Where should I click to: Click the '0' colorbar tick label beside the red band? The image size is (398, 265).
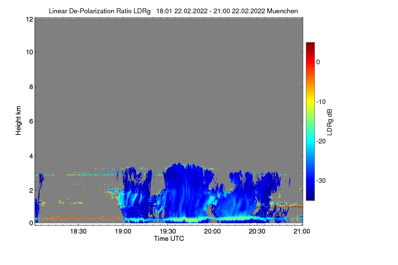pyautogui.click(x=318, y=62)
